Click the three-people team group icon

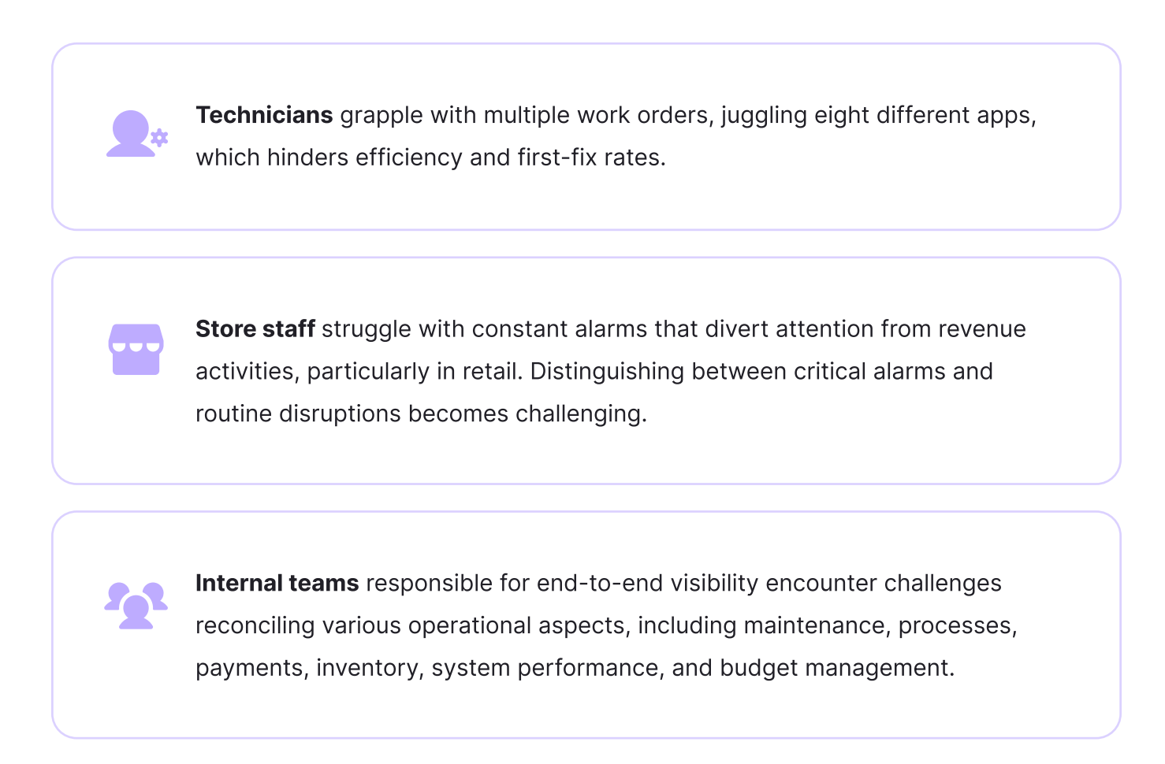(x=136, y=605)
